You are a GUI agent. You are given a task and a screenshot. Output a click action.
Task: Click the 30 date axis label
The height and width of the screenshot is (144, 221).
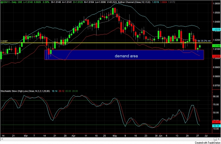point(156,136)
